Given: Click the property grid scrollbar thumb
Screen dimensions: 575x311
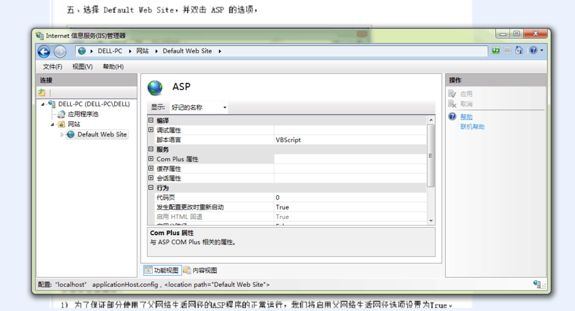Looking at the screenshot, I should (x=431, y=155).
